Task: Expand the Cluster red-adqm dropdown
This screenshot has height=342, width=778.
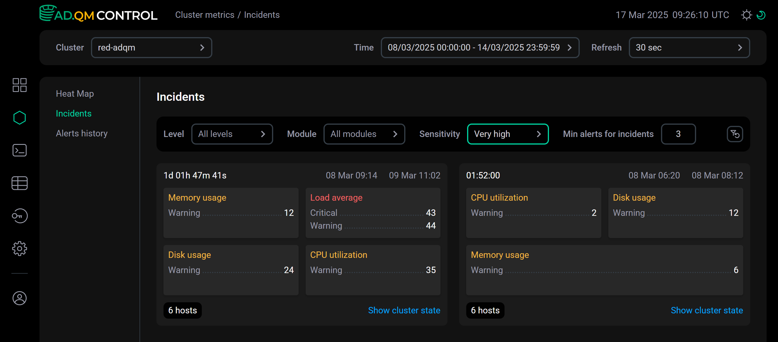Action: click(151, 48)
